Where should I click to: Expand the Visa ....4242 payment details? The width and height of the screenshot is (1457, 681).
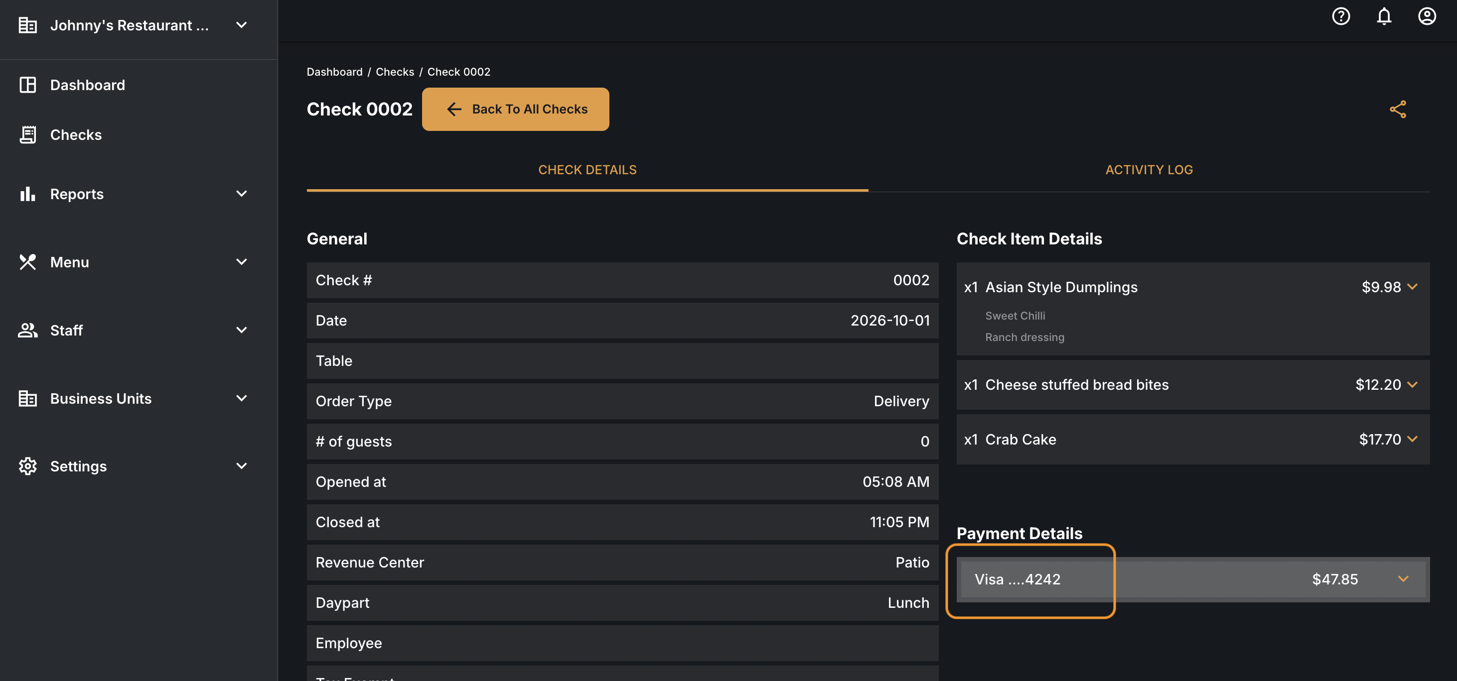(1403, 579)
